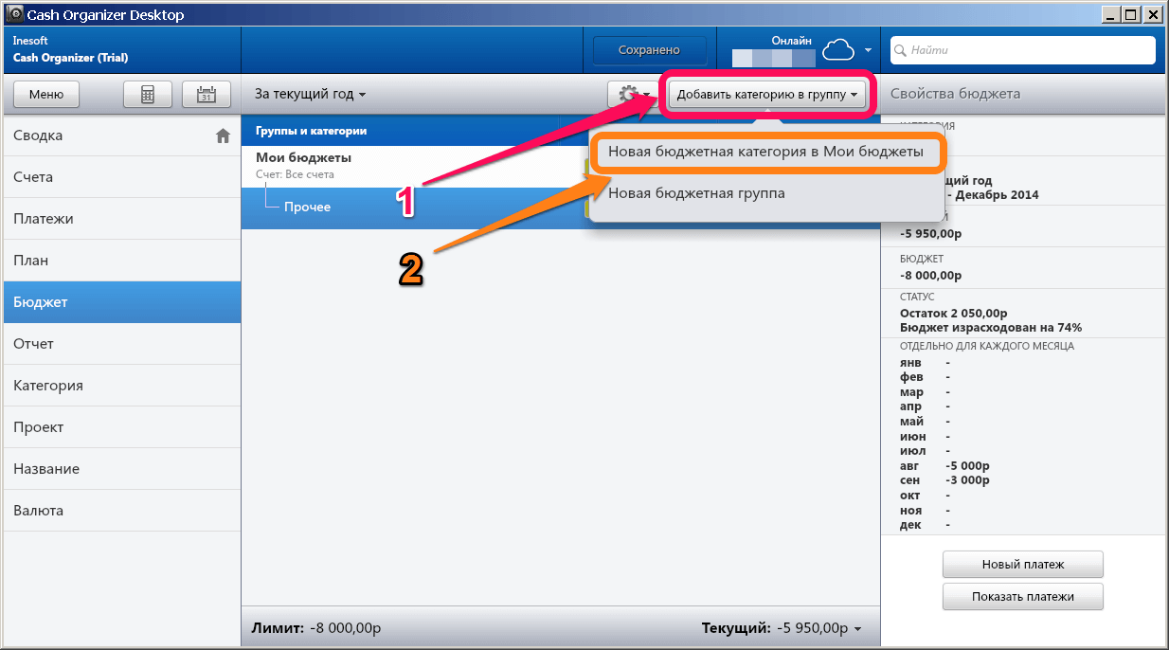Expand the Текущий total dropdown arrow

tap(857, 628)
